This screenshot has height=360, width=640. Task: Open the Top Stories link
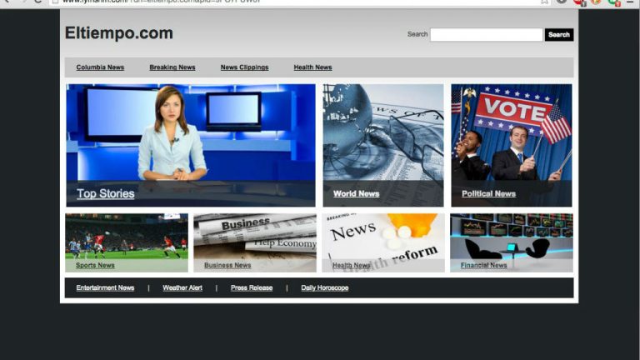[105, 193]
